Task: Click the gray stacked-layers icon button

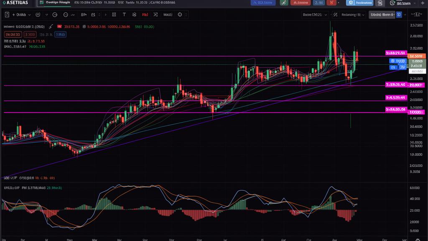Action: click(x=380, y=3)
